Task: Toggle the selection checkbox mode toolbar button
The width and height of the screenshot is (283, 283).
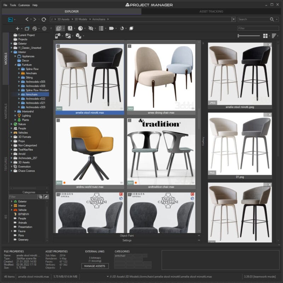Action: (x=59, y=28)
